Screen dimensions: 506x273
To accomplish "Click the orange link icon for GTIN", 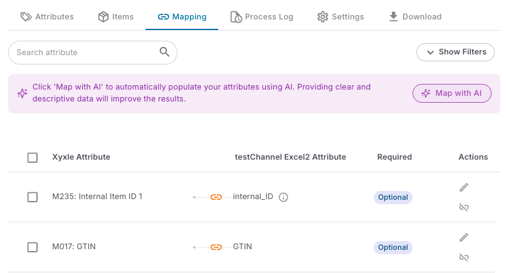I will [216, 247].
